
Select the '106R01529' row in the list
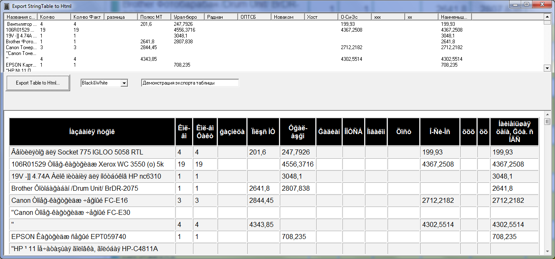274,30
